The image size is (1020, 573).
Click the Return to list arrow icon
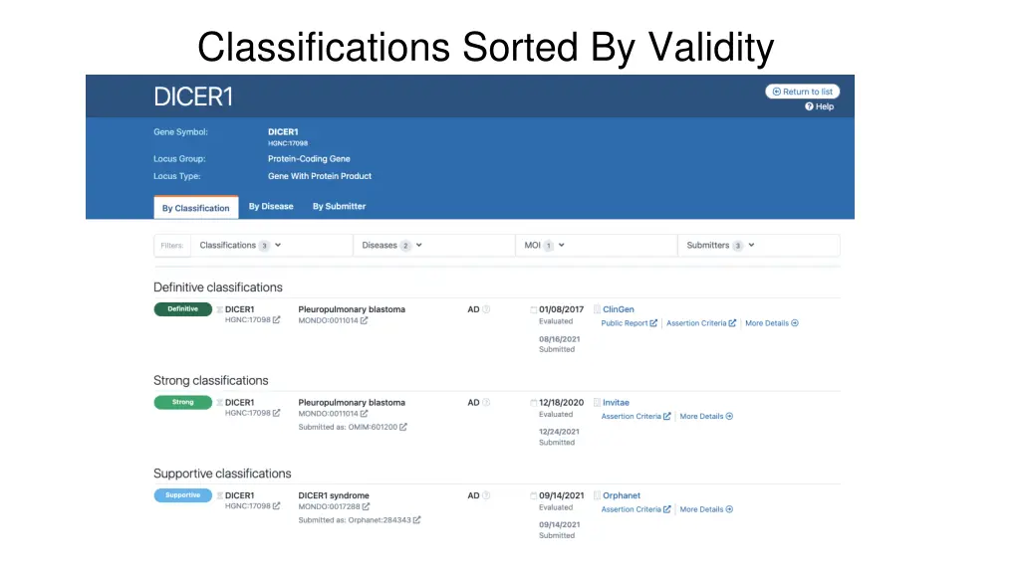(x=776, y=91)
